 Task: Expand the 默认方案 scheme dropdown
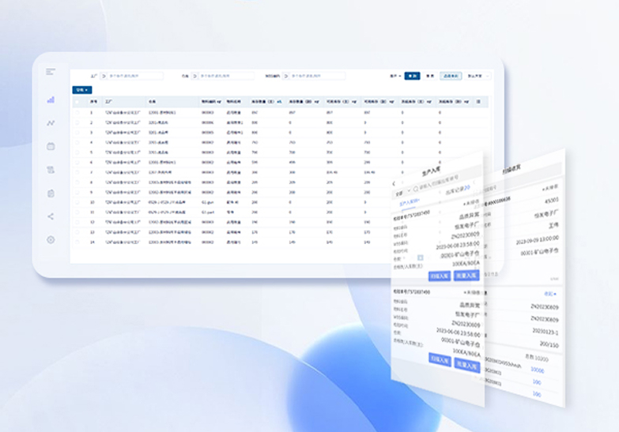coord(480,77)
